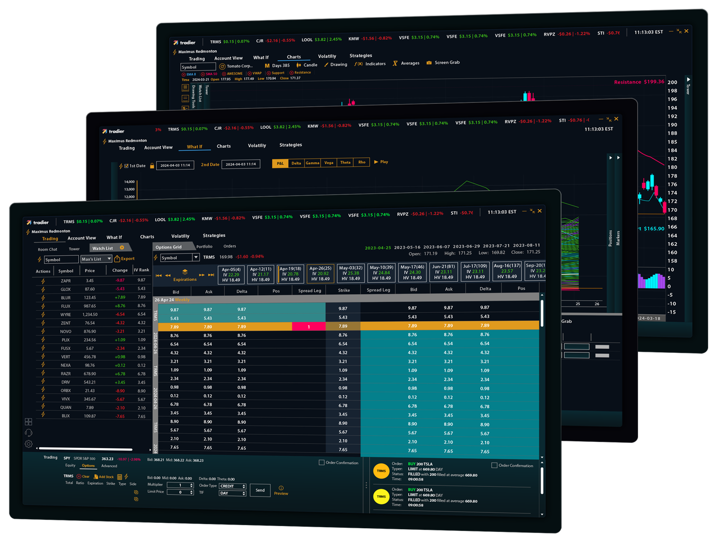
Task: Click the Export icon above the watch list
Action: pos(118,259)
